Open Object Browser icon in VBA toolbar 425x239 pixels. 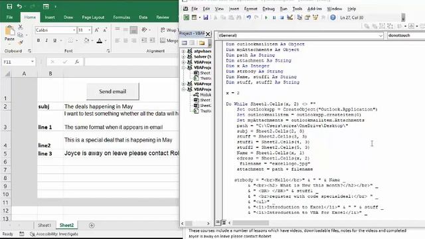315,17
